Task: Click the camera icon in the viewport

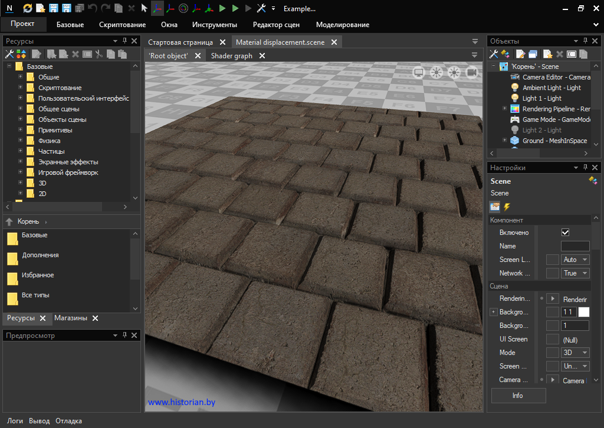Action: (472, 72)
